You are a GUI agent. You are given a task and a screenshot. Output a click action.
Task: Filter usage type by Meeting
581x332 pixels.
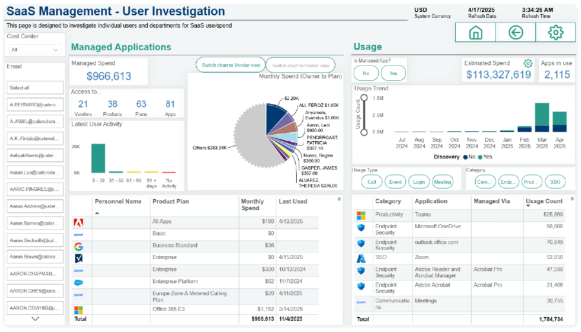443,182
